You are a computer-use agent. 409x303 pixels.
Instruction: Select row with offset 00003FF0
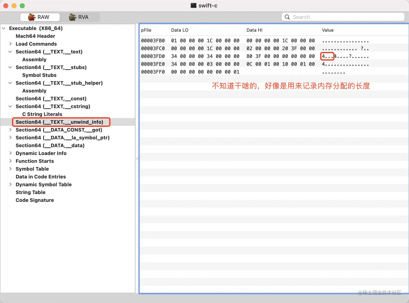pyautogui.click(x=274, y=72)
